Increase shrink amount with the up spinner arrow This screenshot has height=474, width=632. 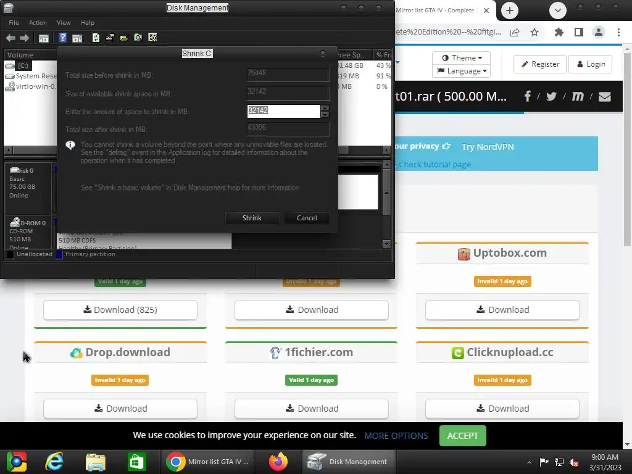coord(325,108)
